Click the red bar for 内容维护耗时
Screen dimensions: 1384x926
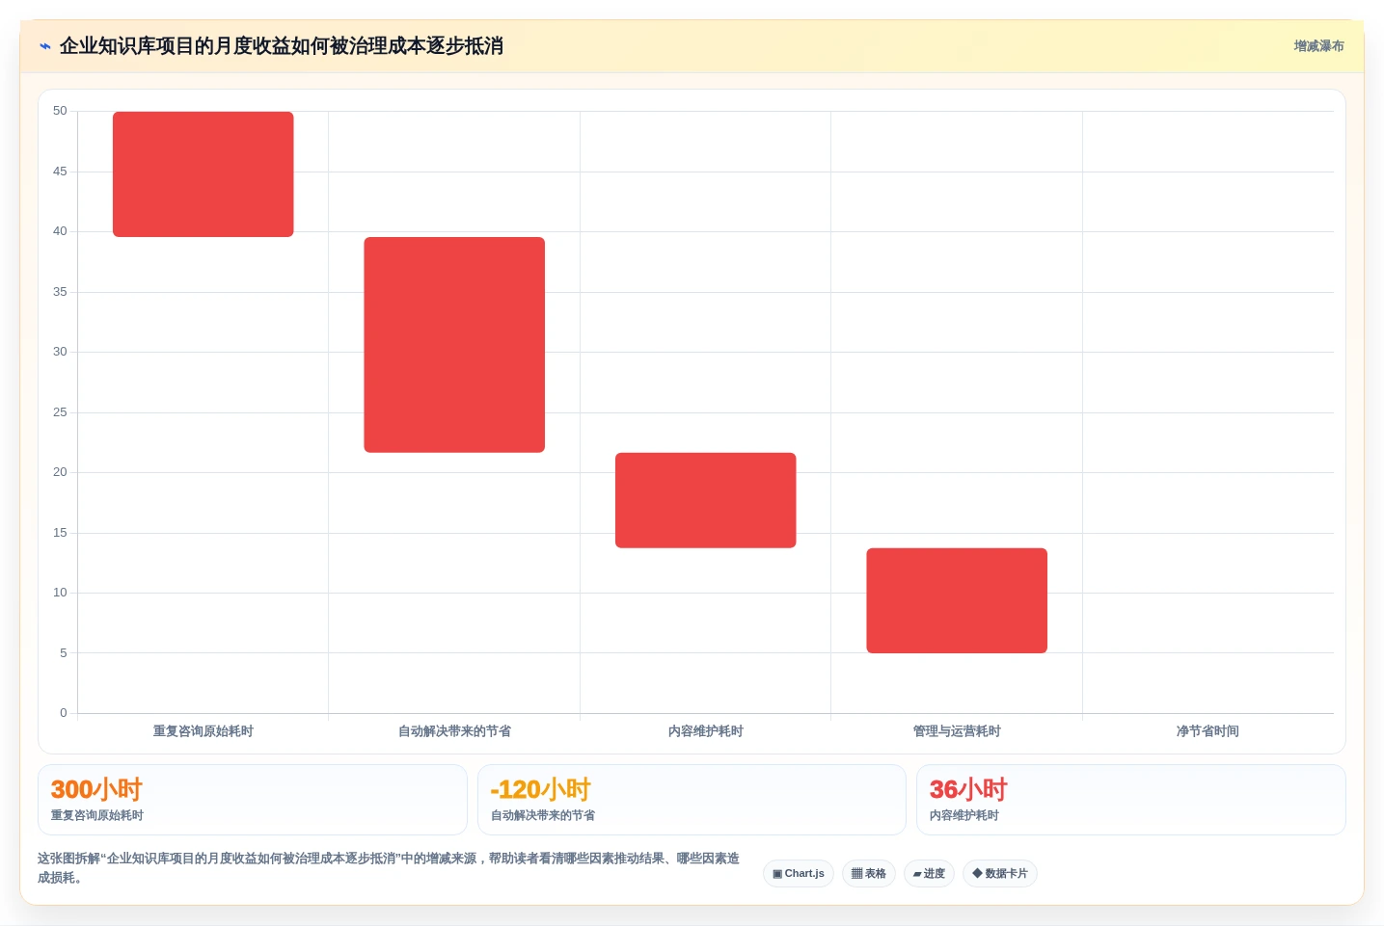706,500
